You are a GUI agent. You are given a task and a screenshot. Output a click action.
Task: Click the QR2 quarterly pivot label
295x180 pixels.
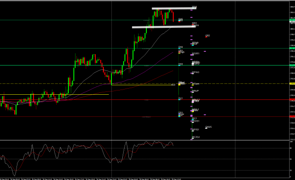click(x=208, y=35)
